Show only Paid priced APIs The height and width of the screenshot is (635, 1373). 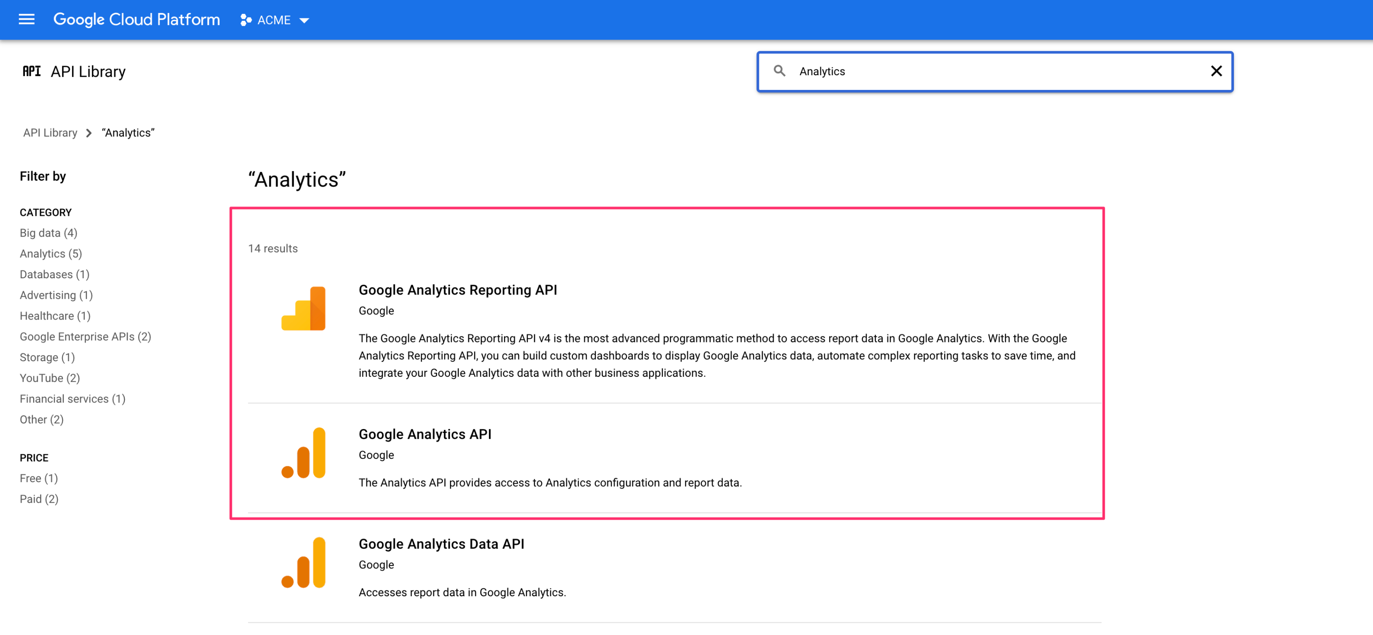coord(39,499)
